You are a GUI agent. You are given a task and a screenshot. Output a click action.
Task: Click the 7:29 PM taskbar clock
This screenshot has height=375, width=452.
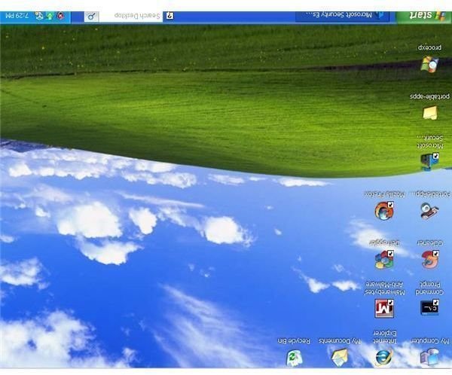(x=17, y=16)
